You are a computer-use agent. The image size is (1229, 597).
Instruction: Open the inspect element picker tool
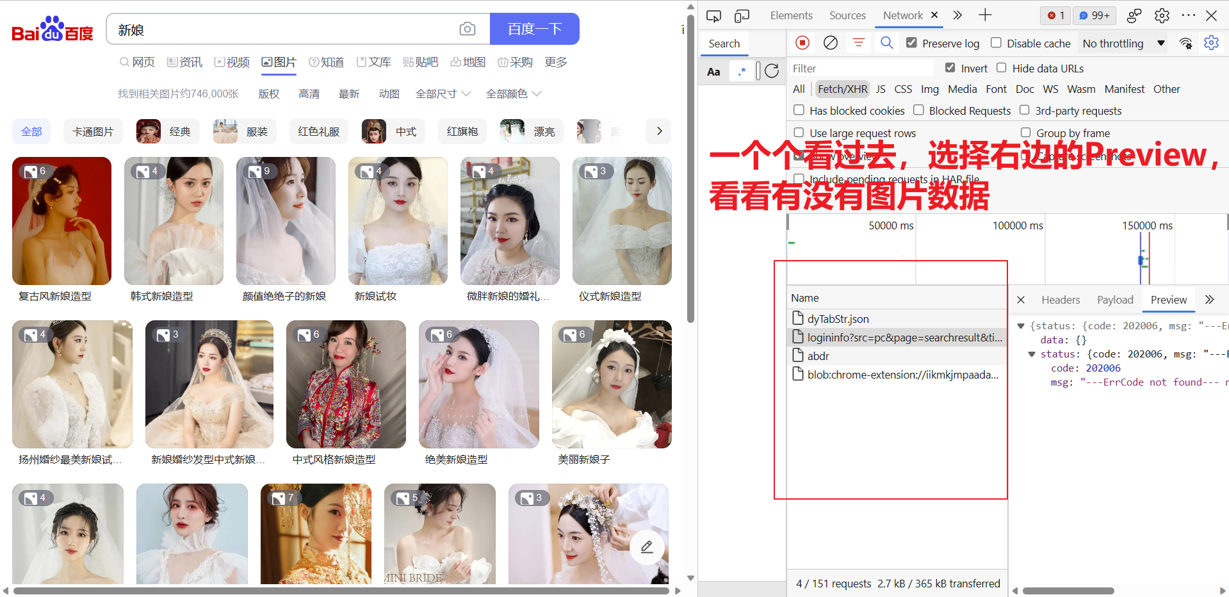pos(713,15)
